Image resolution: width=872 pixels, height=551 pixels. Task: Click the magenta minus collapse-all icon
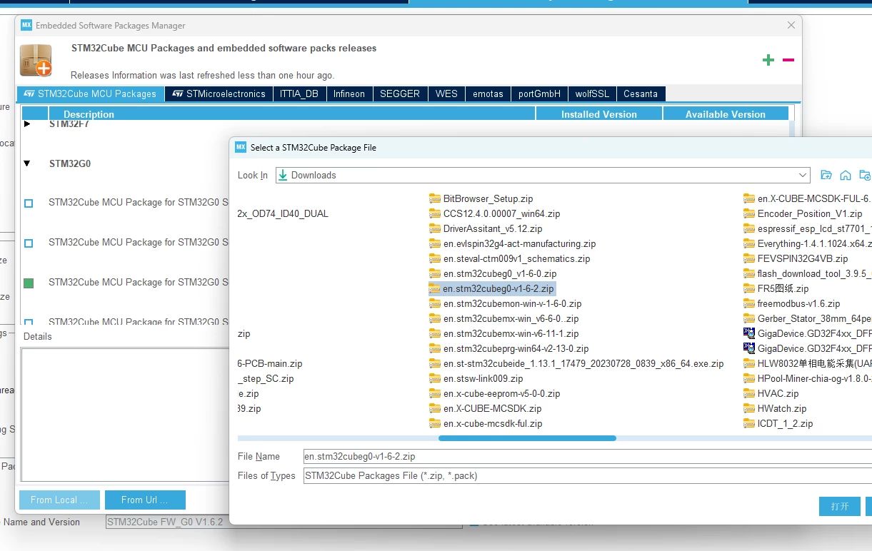pyautogui.click(x=788, y=60)
